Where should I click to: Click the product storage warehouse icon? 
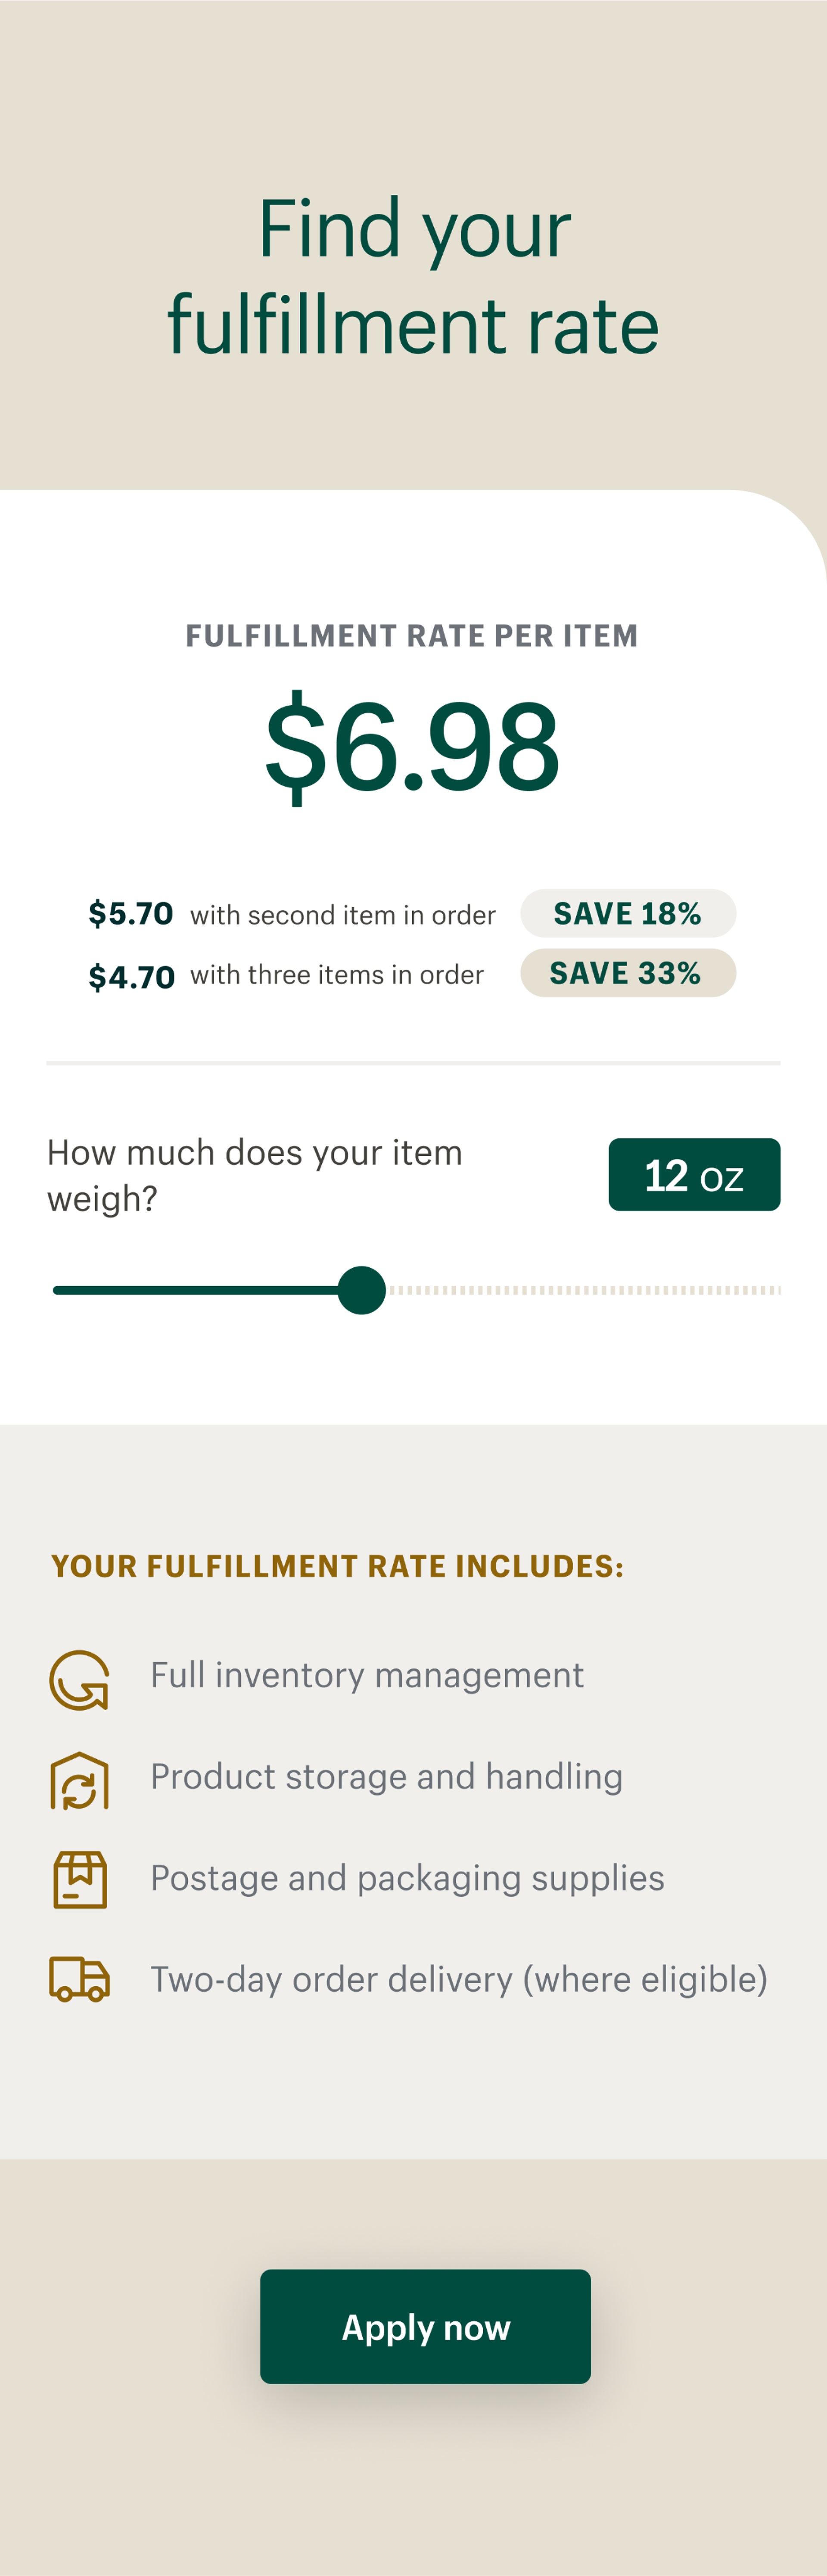79,1780
